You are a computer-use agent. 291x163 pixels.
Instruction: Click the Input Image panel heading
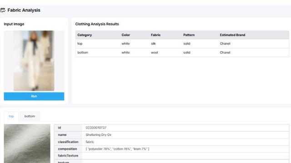click(x=14, y=24)
